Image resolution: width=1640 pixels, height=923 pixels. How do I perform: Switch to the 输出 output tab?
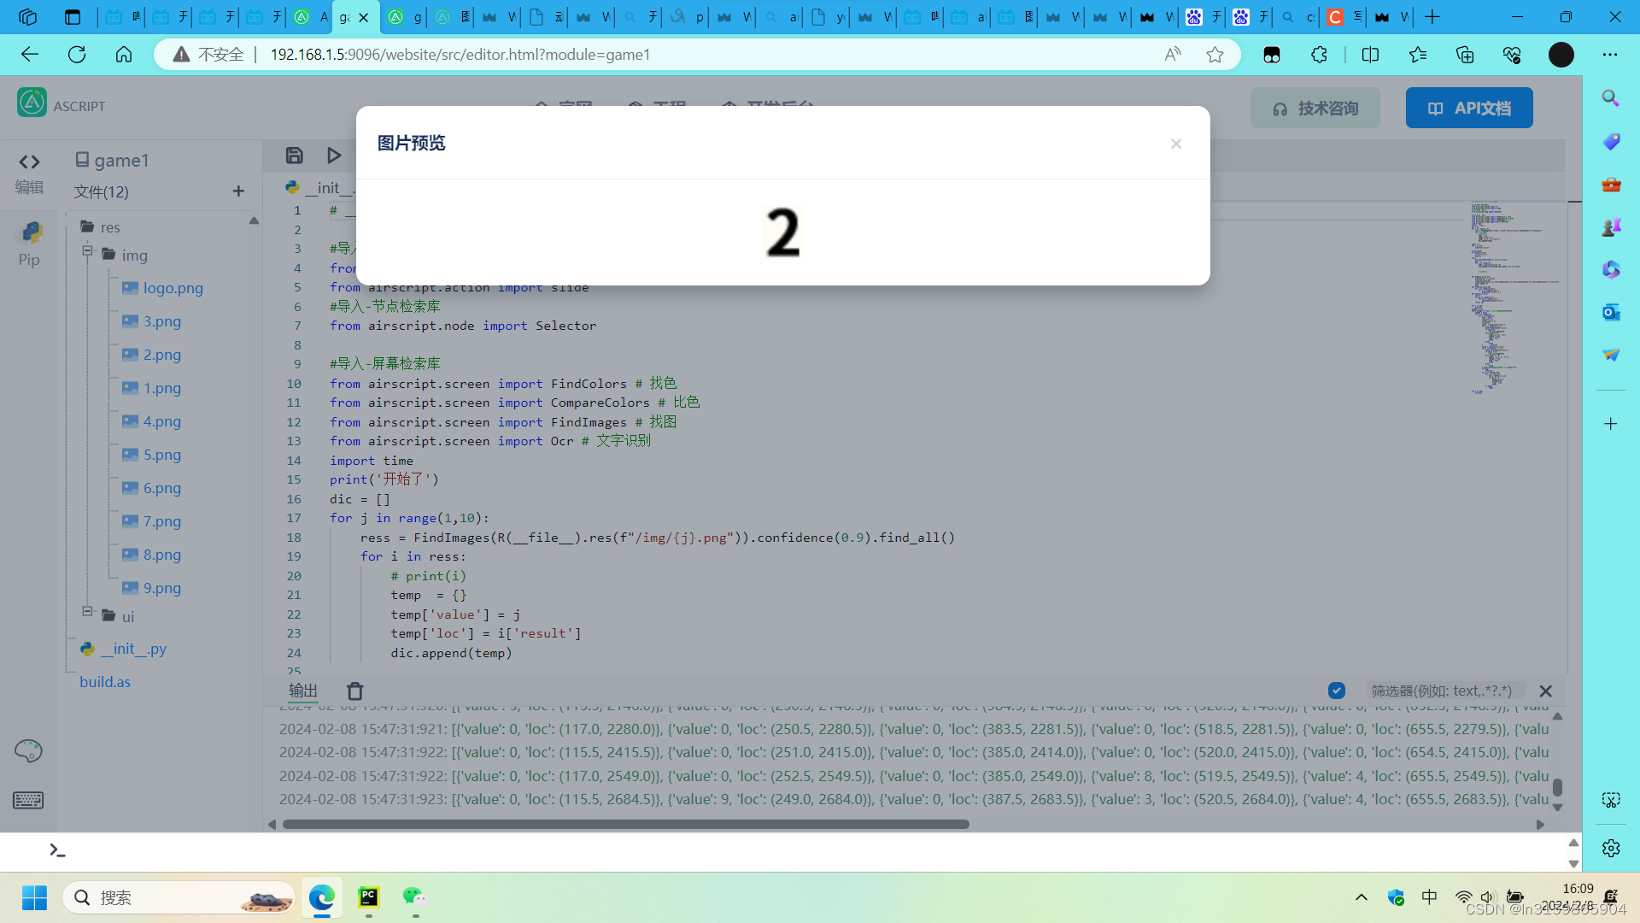click(x=302, y=691)
